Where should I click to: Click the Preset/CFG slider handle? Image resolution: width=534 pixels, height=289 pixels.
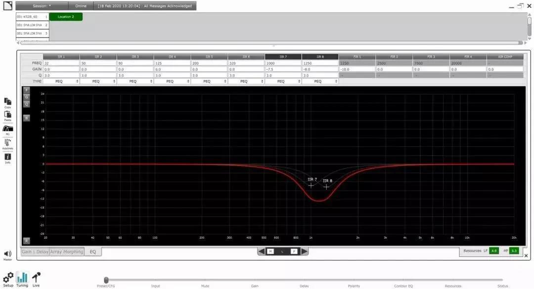pyautogui.click(x=106, y=280)
